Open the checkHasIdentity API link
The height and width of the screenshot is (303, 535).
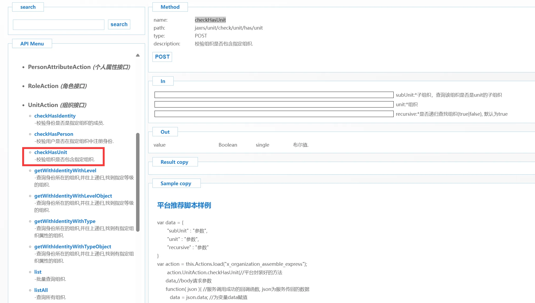[x=55, y=116]
